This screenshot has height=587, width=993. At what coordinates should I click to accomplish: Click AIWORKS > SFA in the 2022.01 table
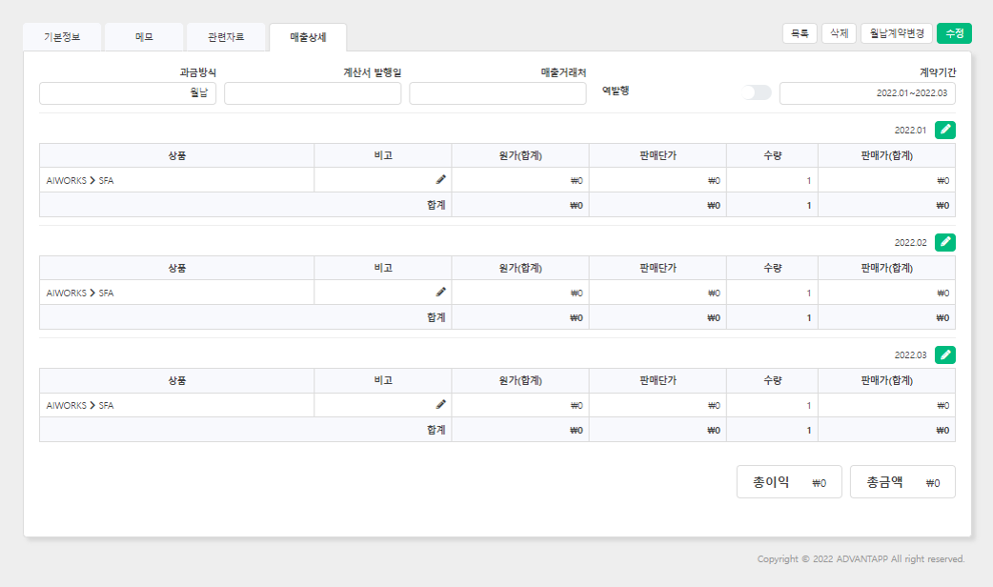(80, 180)
